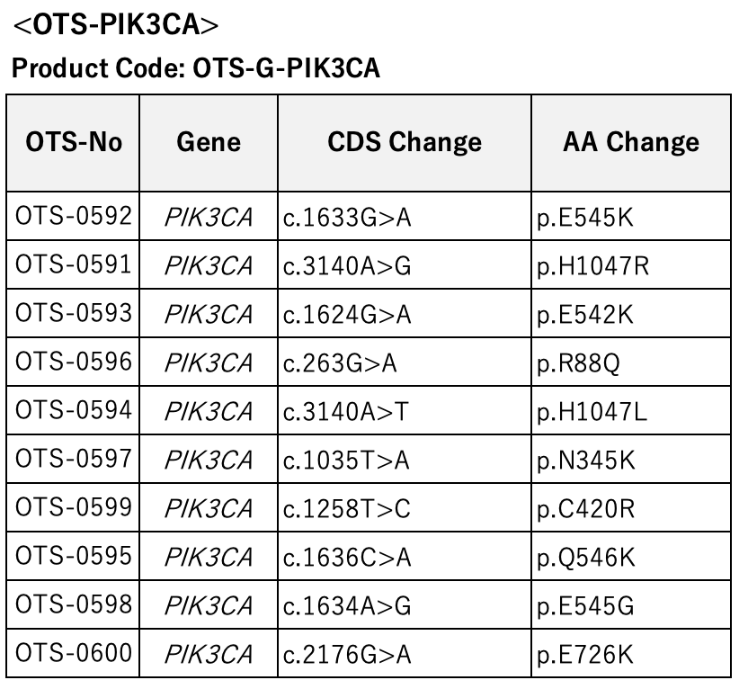Select the OTS-0592 cell
This screenshot has height=689, width=748.
[73, 216]
